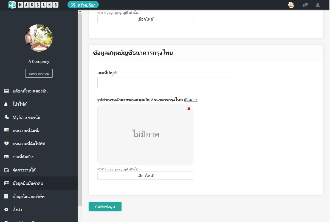Click the MAGGANG logo
Screen dimensions: 330x222
click(x=33, y=5)
